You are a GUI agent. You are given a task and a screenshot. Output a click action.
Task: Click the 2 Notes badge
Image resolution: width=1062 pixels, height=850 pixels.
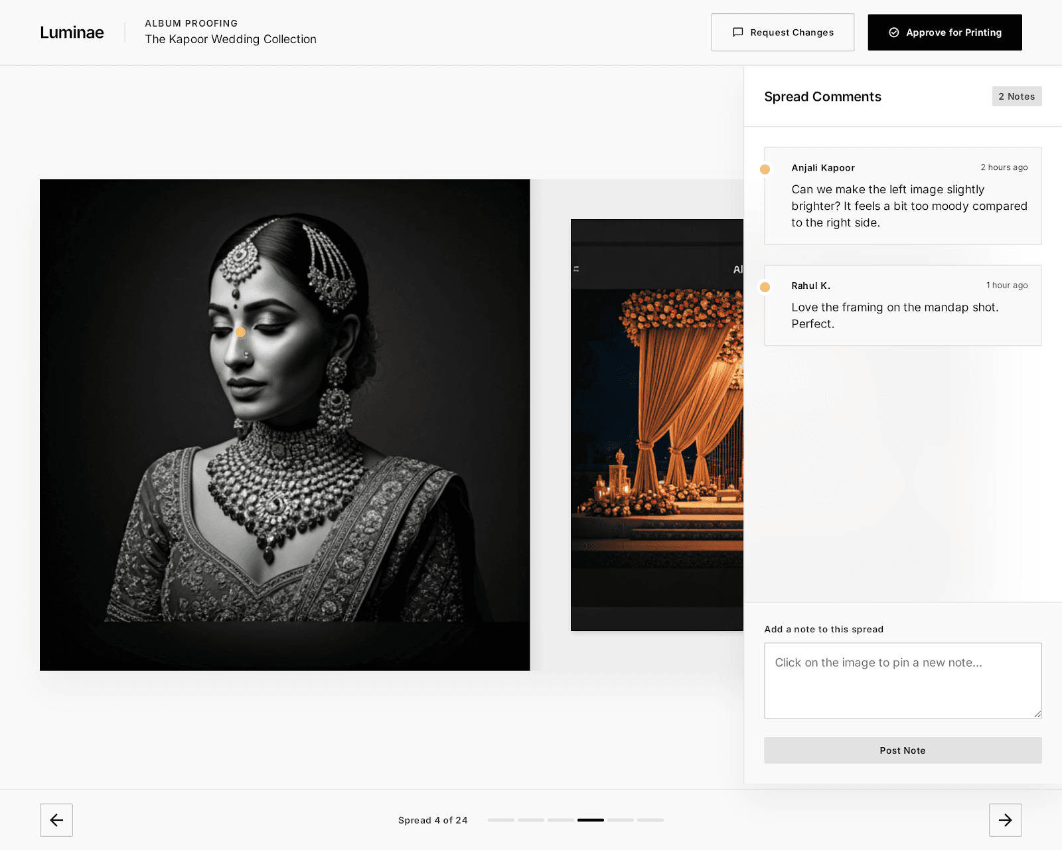(1017, 96)
